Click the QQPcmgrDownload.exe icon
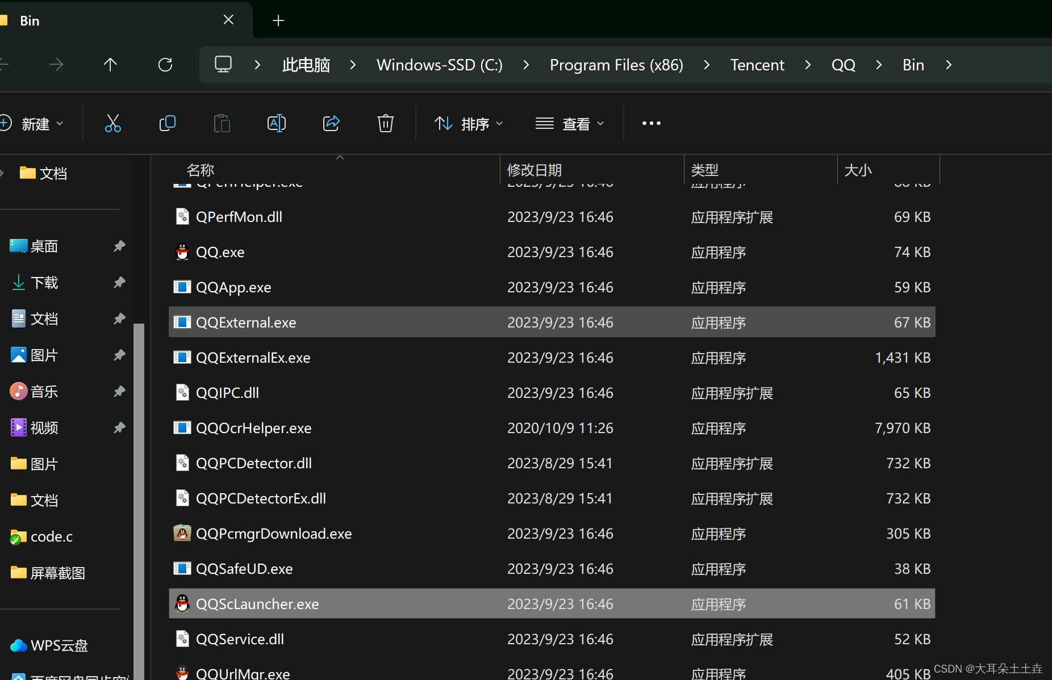 [x=182, y=533]
